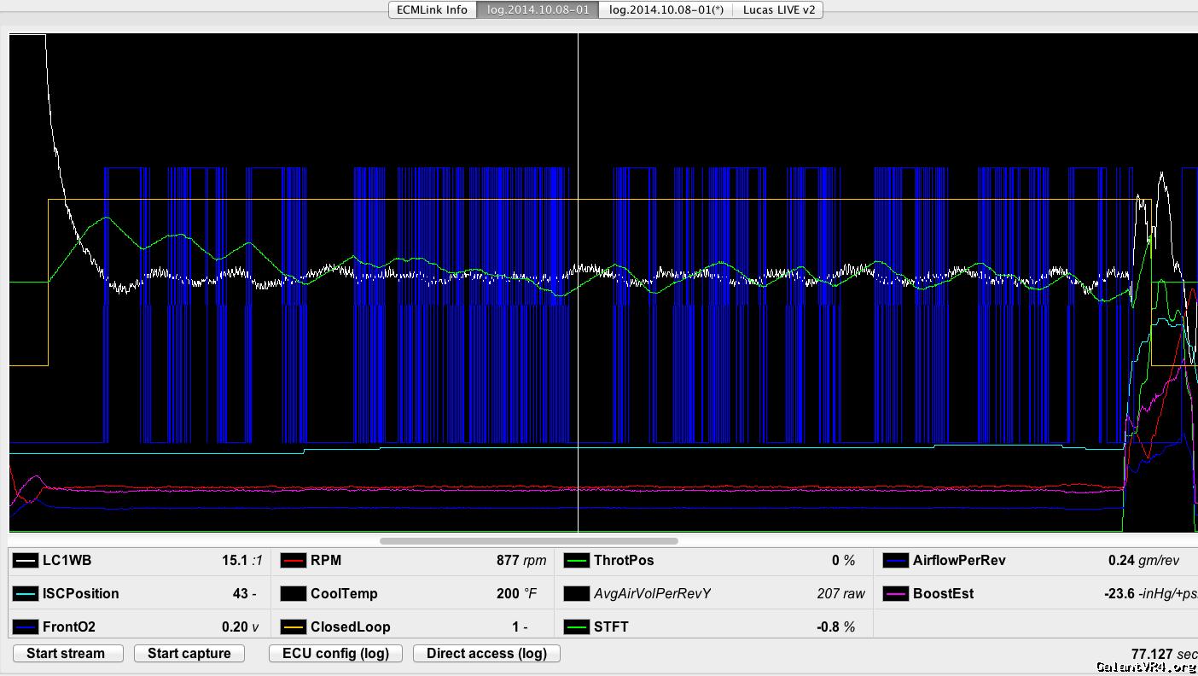Click the yellow ClosedLoop color swatch
Screen dimensions: 1198x676
point(294,627)
